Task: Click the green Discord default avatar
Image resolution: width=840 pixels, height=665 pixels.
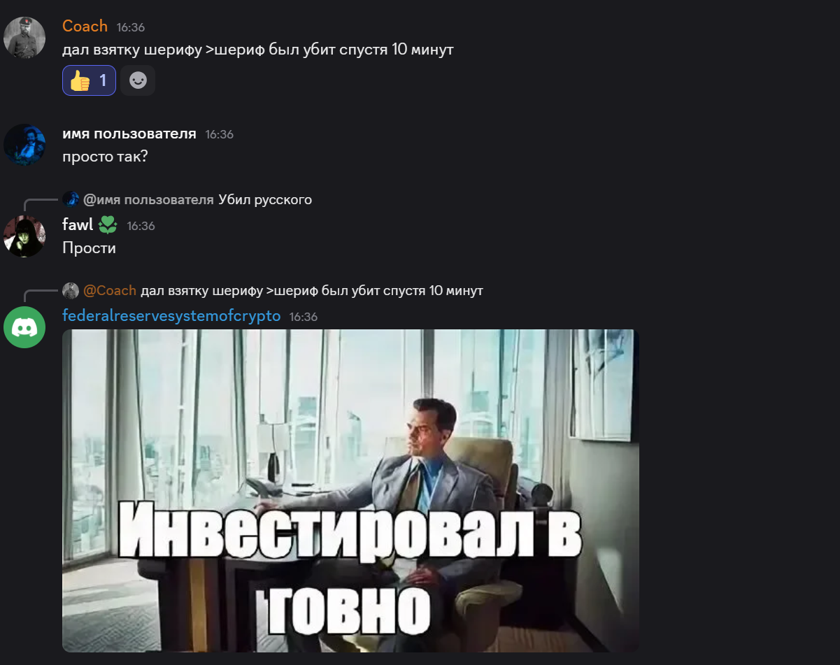Action: (x=24, y=327)
